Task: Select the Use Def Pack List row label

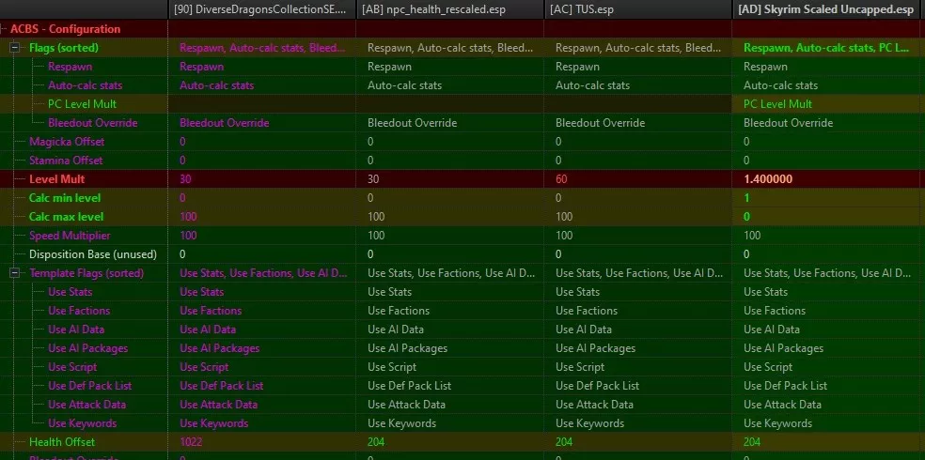Action: (x=89, y=386)
